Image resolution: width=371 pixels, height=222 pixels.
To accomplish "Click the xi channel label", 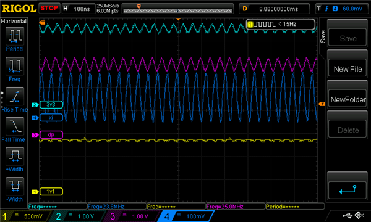I will (x=51, y=118).
